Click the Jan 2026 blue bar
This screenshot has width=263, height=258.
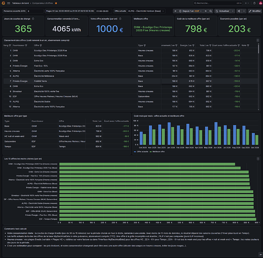click(169, 134)
